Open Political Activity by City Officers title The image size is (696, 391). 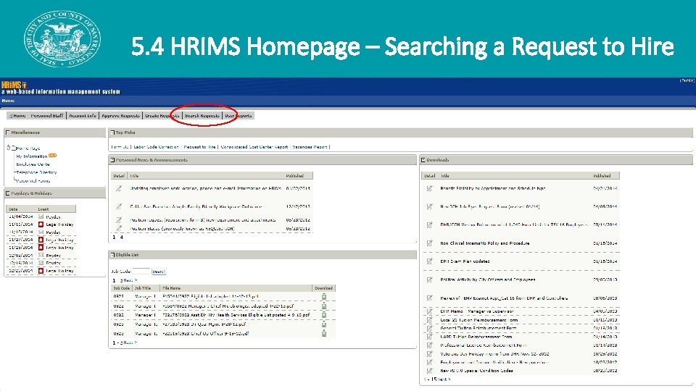pyautogui.click(x=488, y=279)
